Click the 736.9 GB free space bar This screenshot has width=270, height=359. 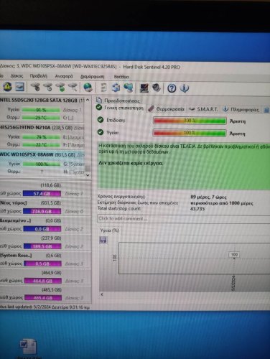42,211
